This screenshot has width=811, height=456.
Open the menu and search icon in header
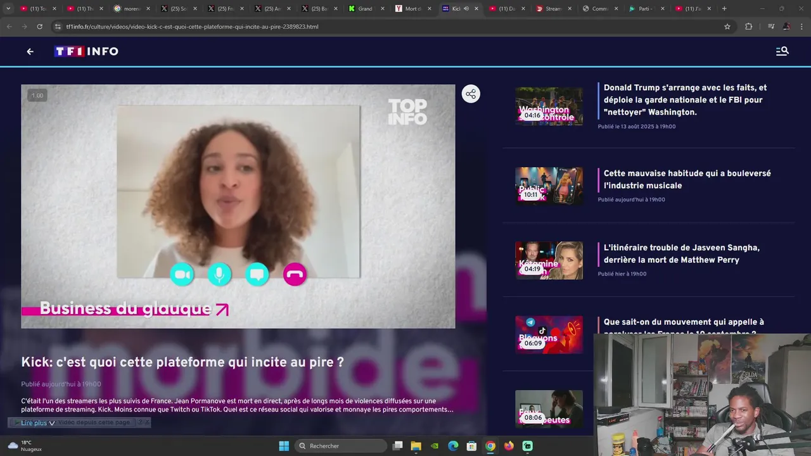point(782,51)
